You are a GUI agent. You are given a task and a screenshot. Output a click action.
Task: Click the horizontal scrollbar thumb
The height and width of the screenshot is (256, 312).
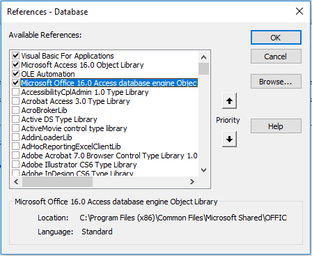(57, 181)
